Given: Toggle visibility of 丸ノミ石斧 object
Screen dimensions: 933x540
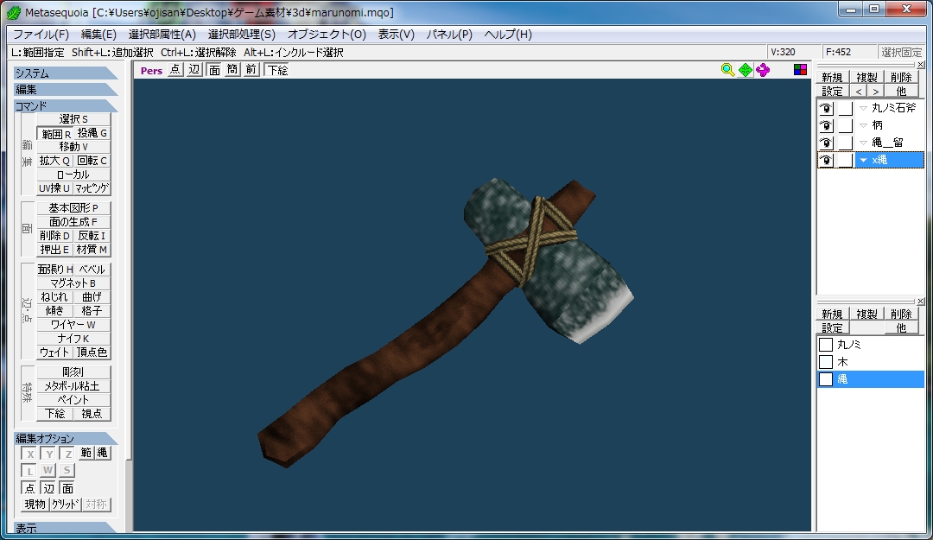Looking at the screenshot, I should [826, 108].
